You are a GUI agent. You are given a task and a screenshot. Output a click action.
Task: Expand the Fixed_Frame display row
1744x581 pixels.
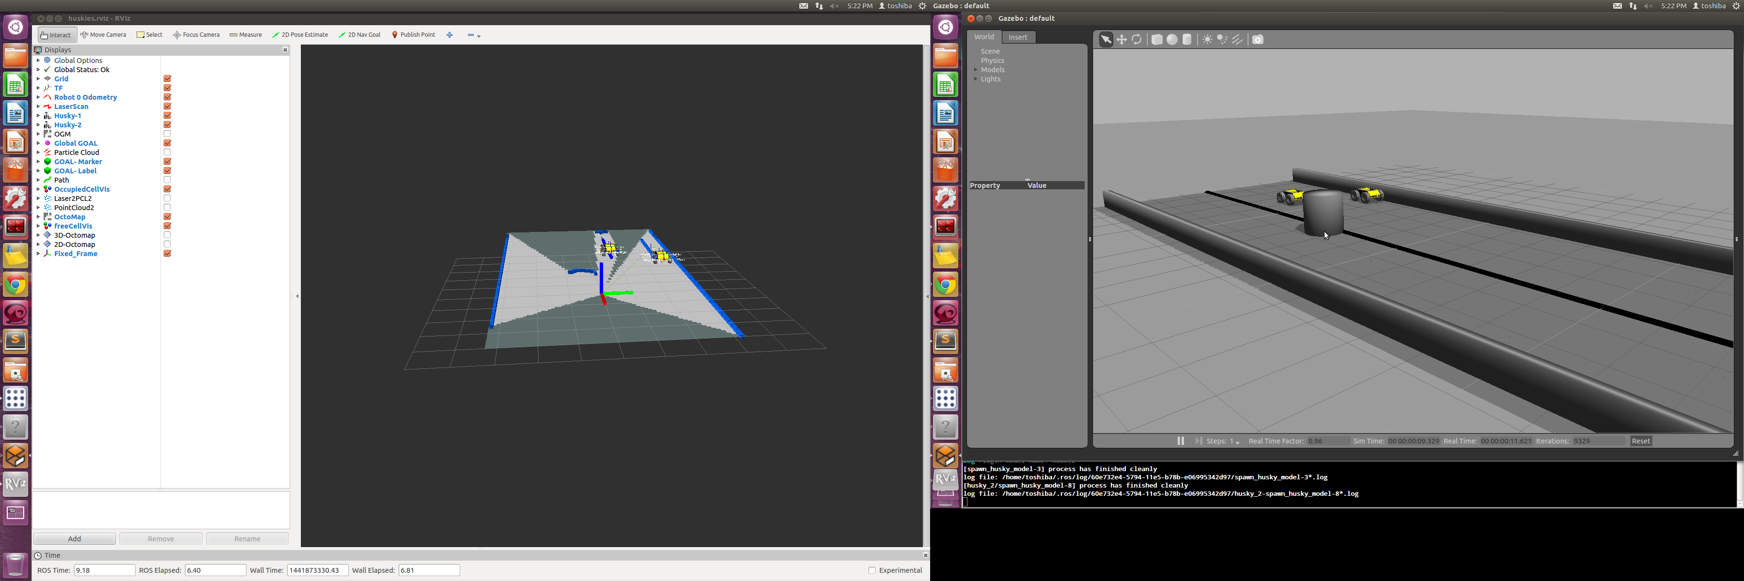[x=39, y=254]
